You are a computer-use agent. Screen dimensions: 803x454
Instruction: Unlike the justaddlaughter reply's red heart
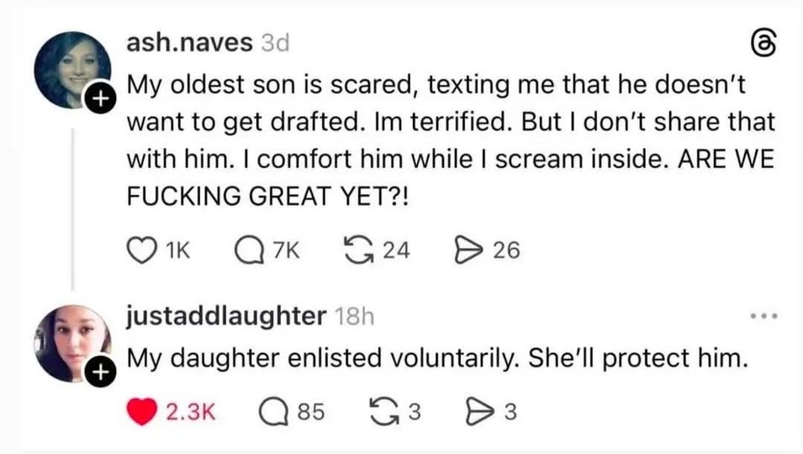[142, 412]
